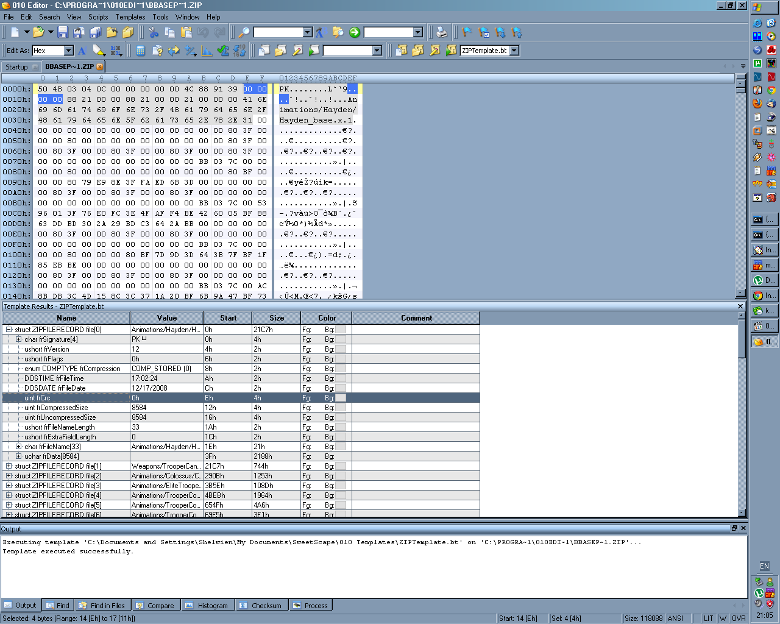This screenshot has width=780, height=624.
Task: Open the Calculator tool icon
Action: click(x=141, y=51)
